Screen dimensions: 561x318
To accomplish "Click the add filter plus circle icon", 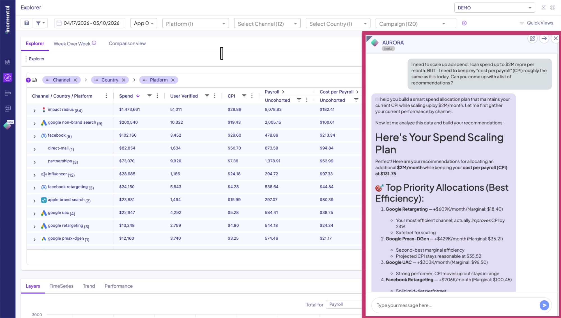I will tap(464, 23).
